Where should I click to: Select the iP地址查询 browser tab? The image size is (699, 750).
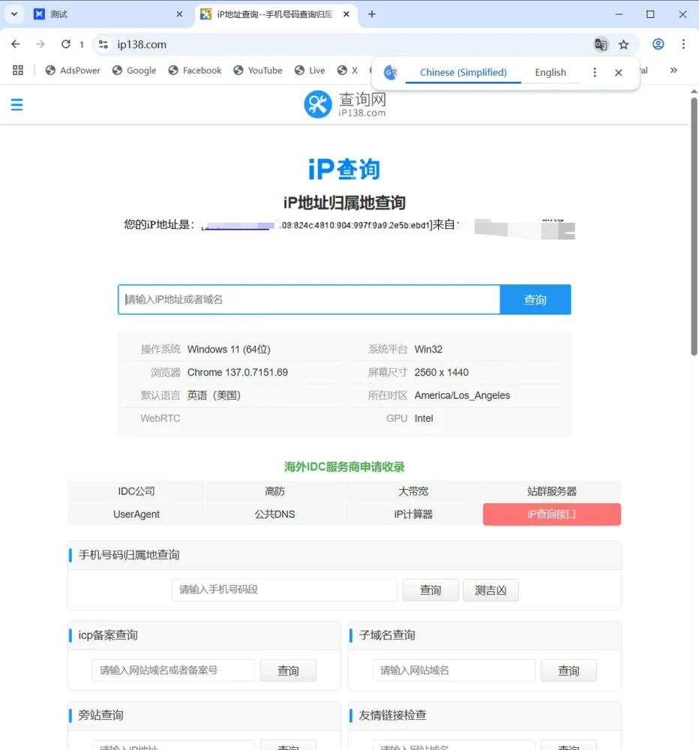coord(275,14)
